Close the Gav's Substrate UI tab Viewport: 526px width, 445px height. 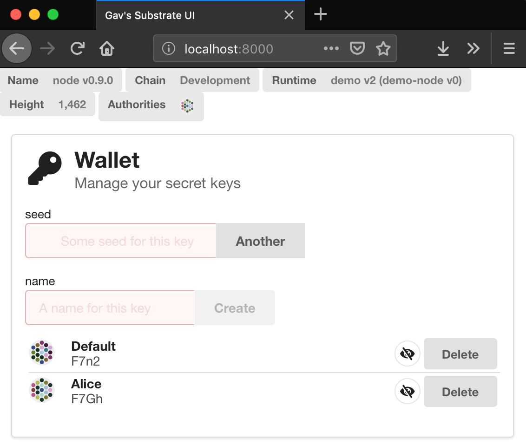289,15
